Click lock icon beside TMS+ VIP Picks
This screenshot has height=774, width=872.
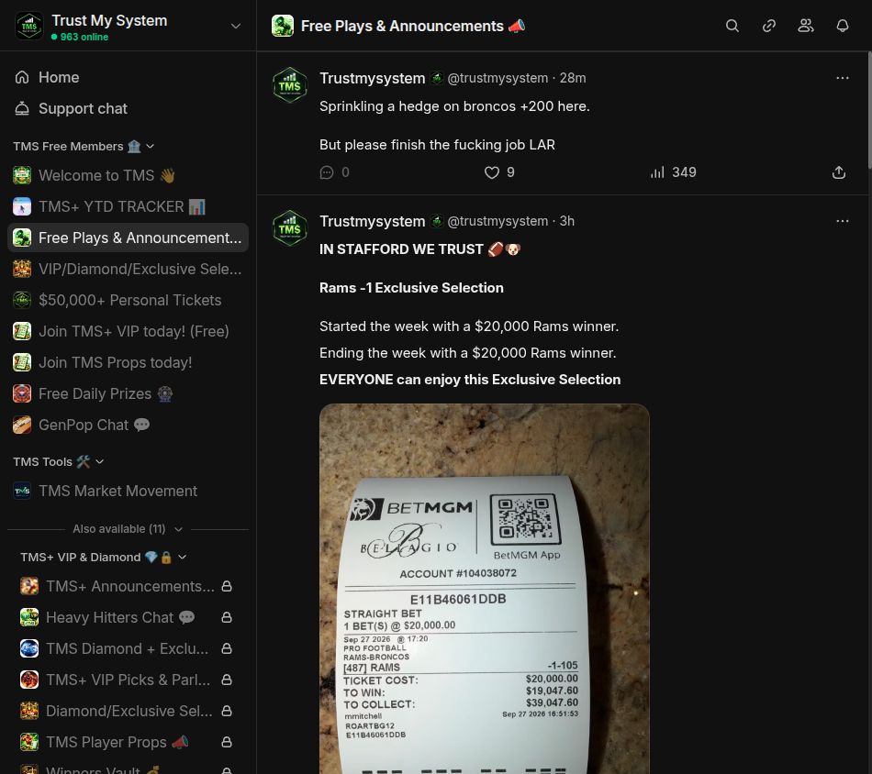pos(227,680)
